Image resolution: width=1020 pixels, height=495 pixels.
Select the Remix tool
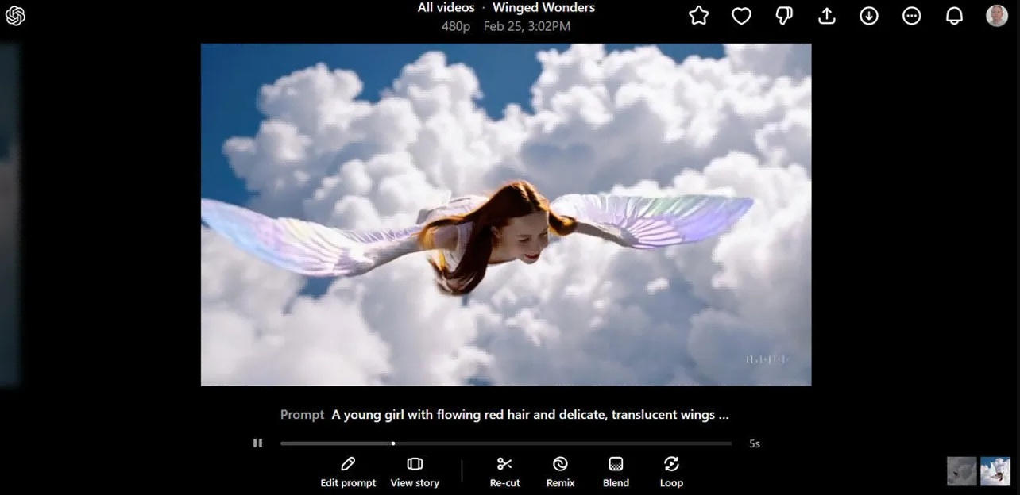click(560, 471)
